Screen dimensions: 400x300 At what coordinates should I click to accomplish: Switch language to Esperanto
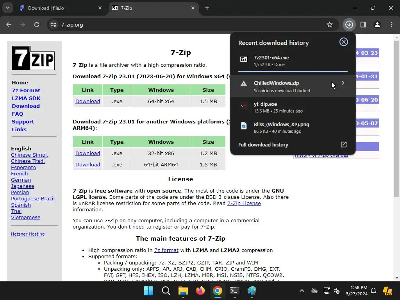(23, 167)
